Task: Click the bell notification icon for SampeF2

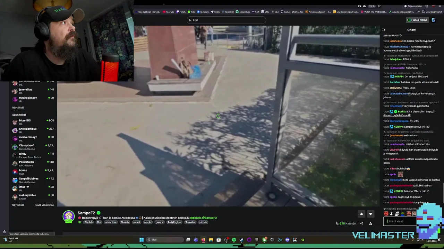Action: tap(361, 214)
